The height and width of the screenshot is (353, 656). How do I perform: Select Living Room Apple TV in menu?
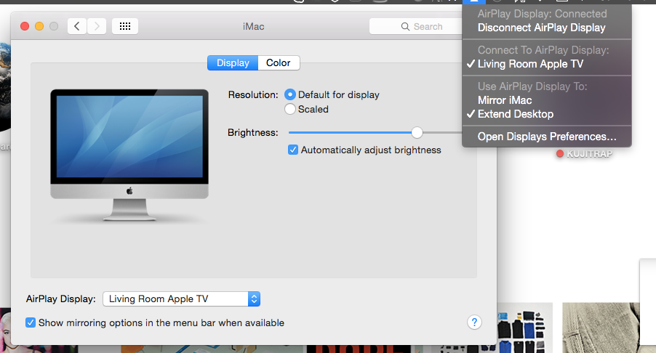546,64
